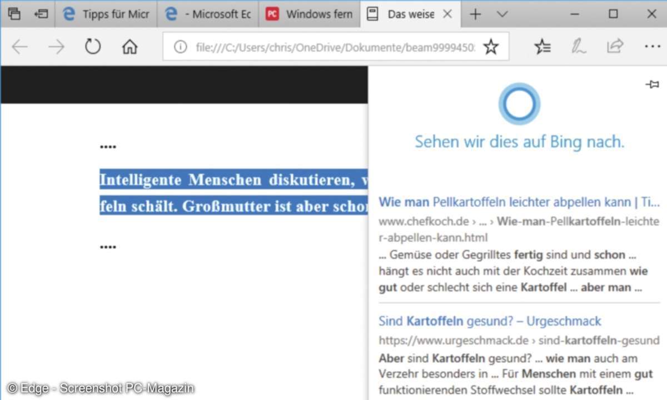Click the Microsoft Edge tab's 'e' favicon
Image resolution: width=667 pixels, height=400 pixels.
click(171, 14)
